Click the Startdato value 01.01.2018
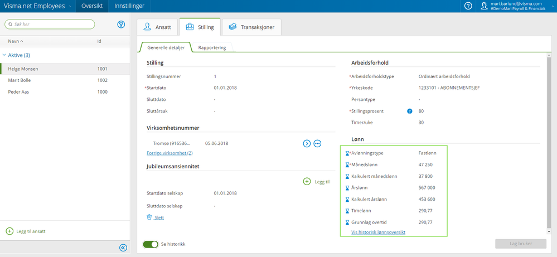The height and width of the screenshot is (257, 557). coord(225,88)
